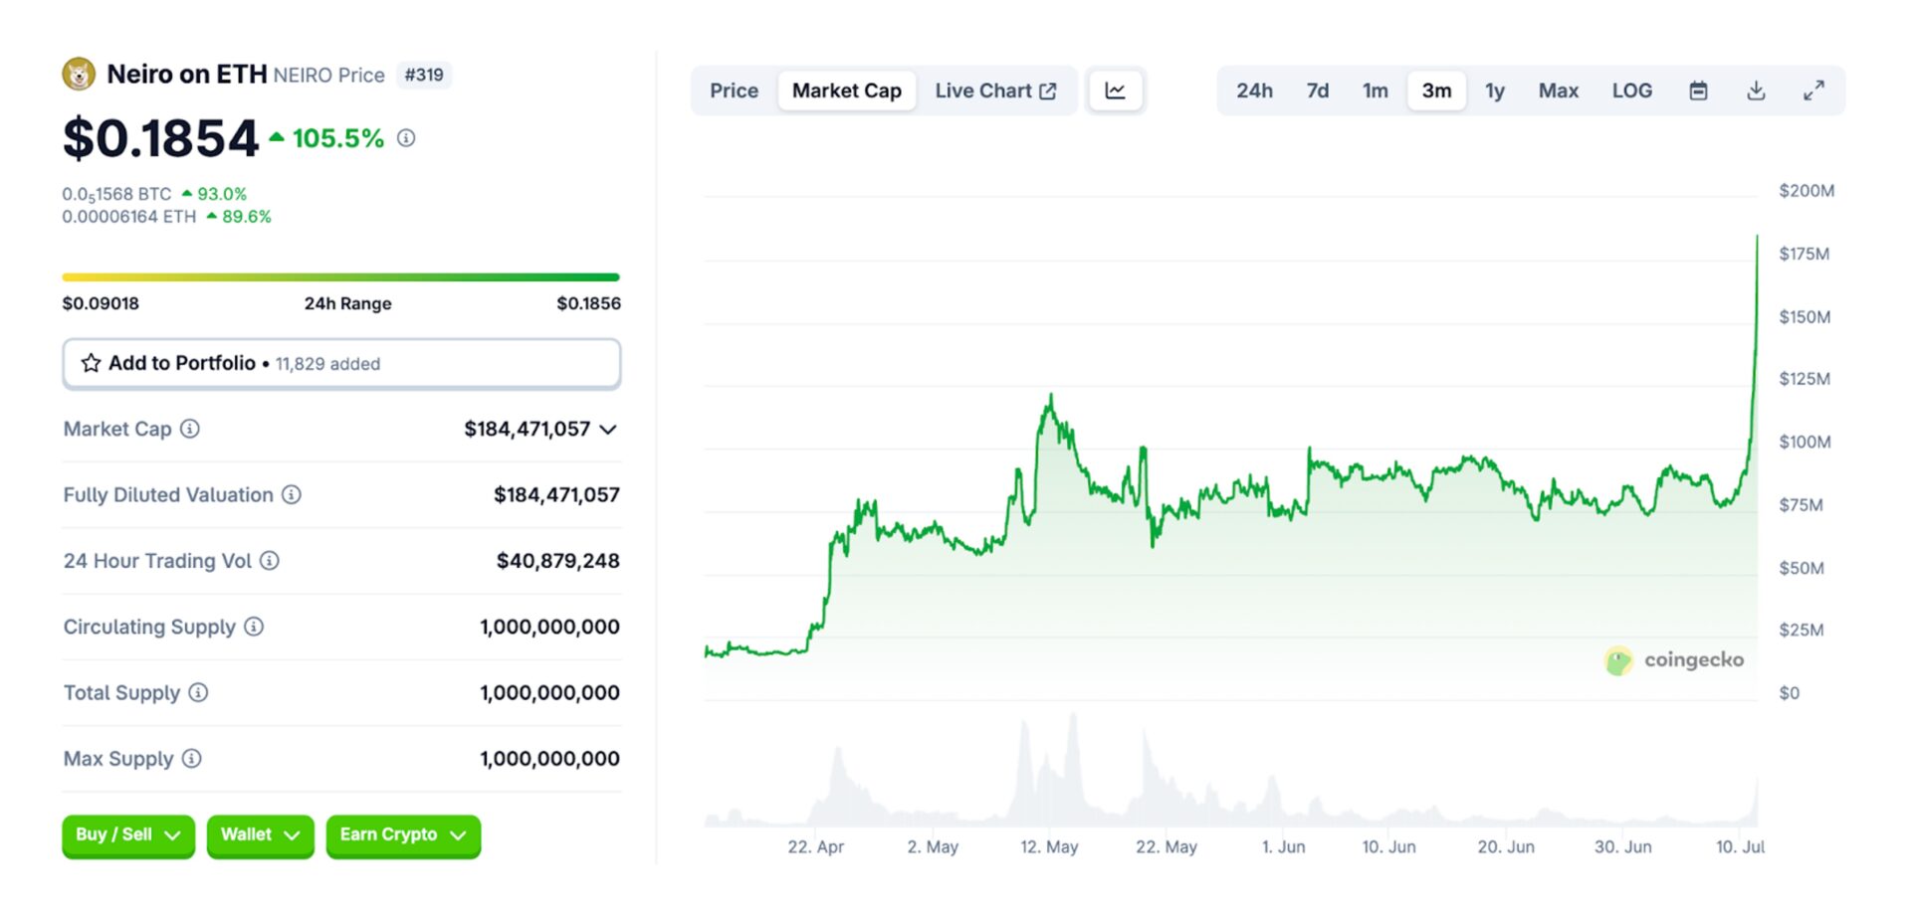Click the Add to Portfolio button
The height and width of the screenshot is (915, 1911).
point(341,364)
